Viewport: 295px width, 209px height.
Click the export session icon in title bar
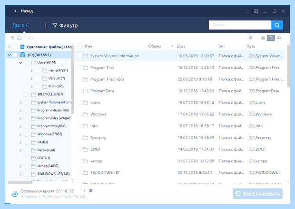(x=256, y=11)
